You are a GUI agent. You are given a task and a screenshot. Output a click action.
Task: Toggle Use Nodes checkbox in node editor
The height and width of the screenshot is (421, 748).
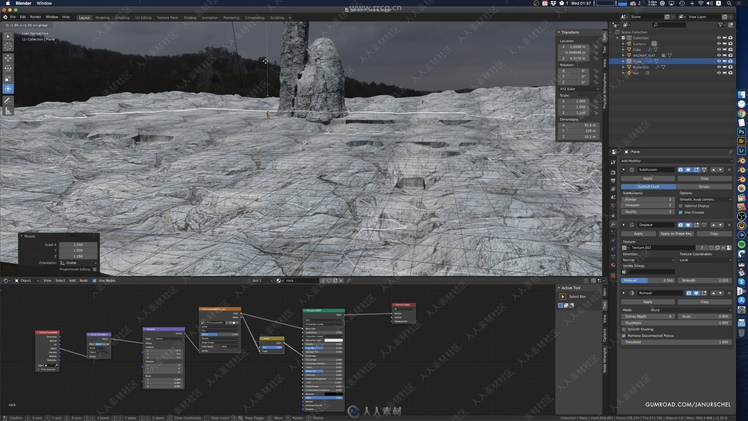[x=94, y=281]
